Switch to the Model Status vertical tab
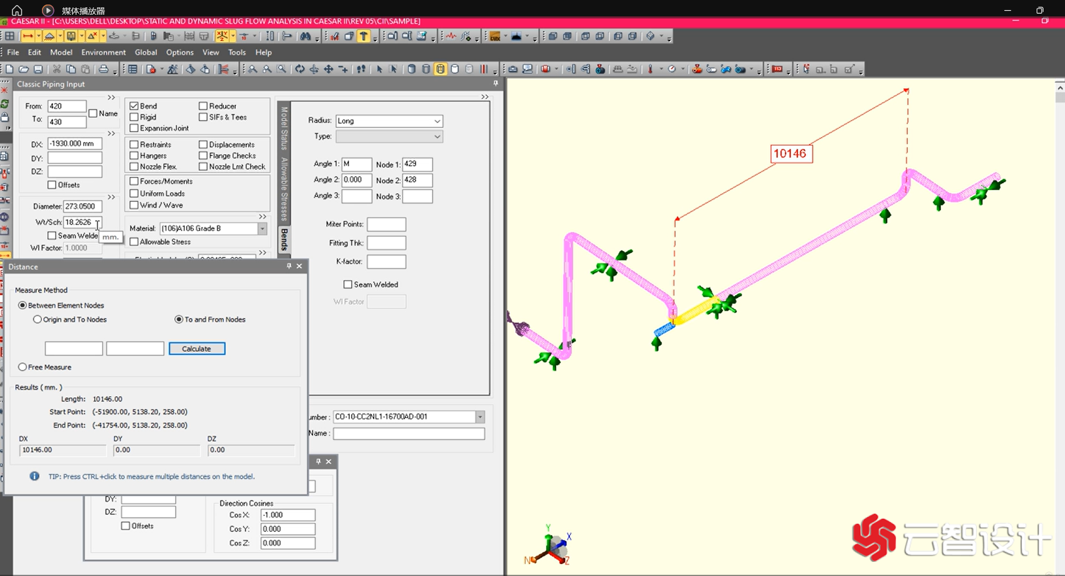 pyautogui.click(x=284, y=128)
